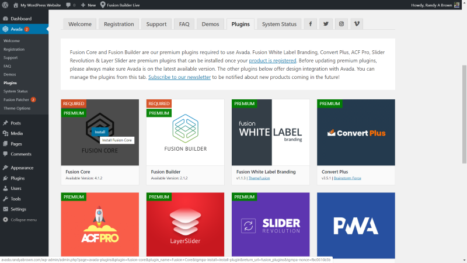Image resolution: width=467 pixels, height=263 pixels.
Task: Open the Vimeo social tab icon
Action: coord(357,24)
